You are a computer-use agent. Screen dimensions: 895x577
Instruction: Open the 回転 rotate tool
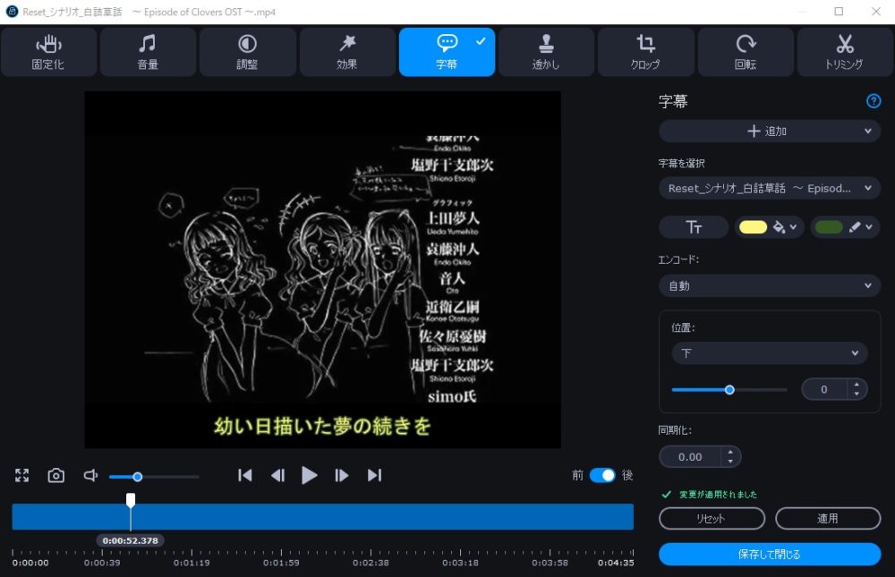coord(746,52)
